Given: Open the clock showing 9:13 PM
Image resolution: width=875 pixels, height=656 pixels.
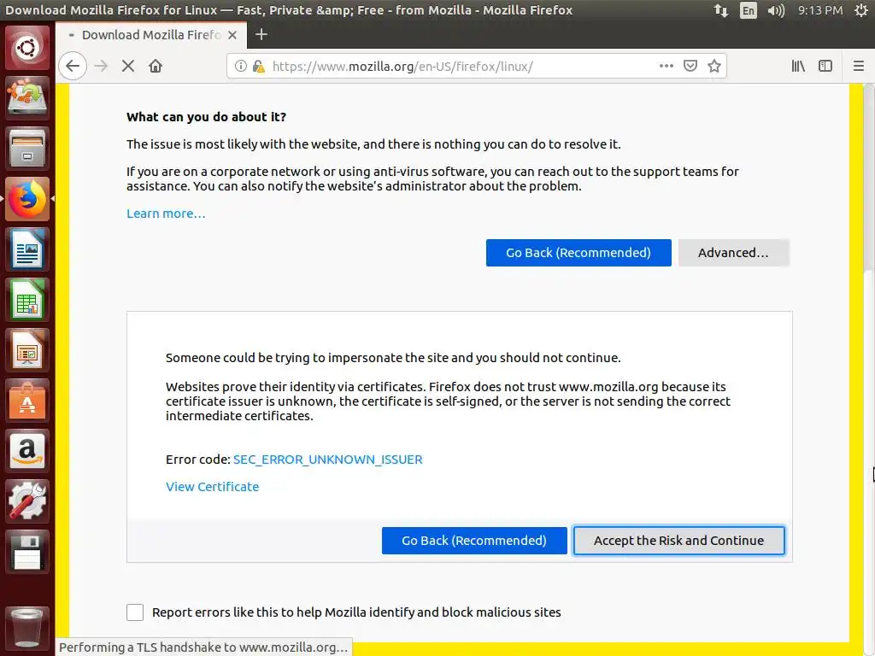Looking at the screenshot, I should 819,10.
